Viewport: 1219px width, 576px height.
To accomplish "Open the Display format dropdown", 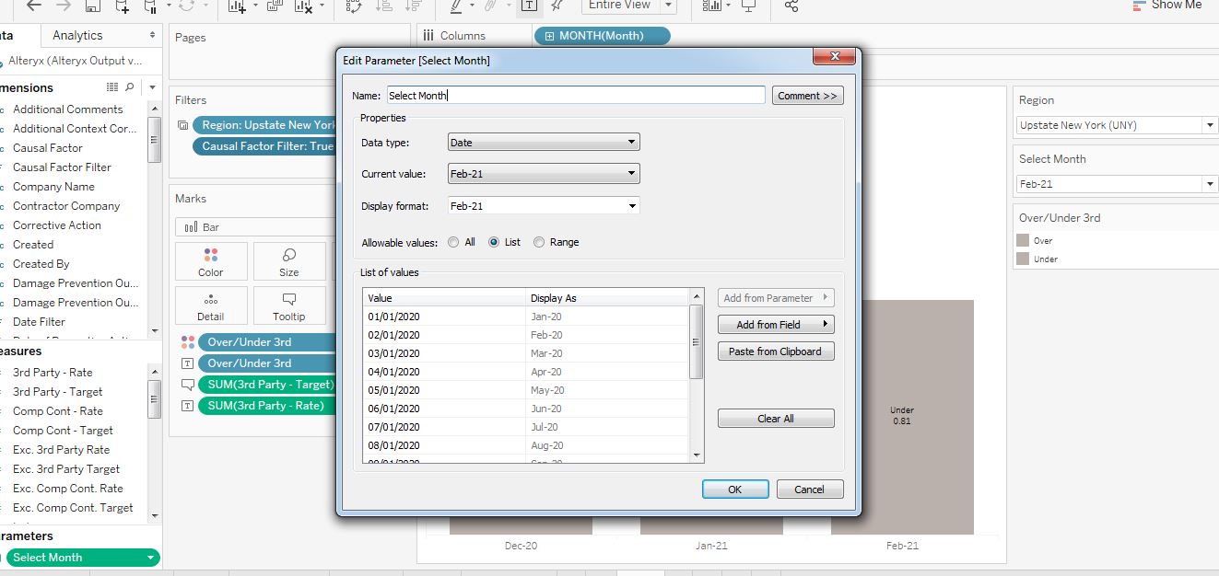I will 544,206.
